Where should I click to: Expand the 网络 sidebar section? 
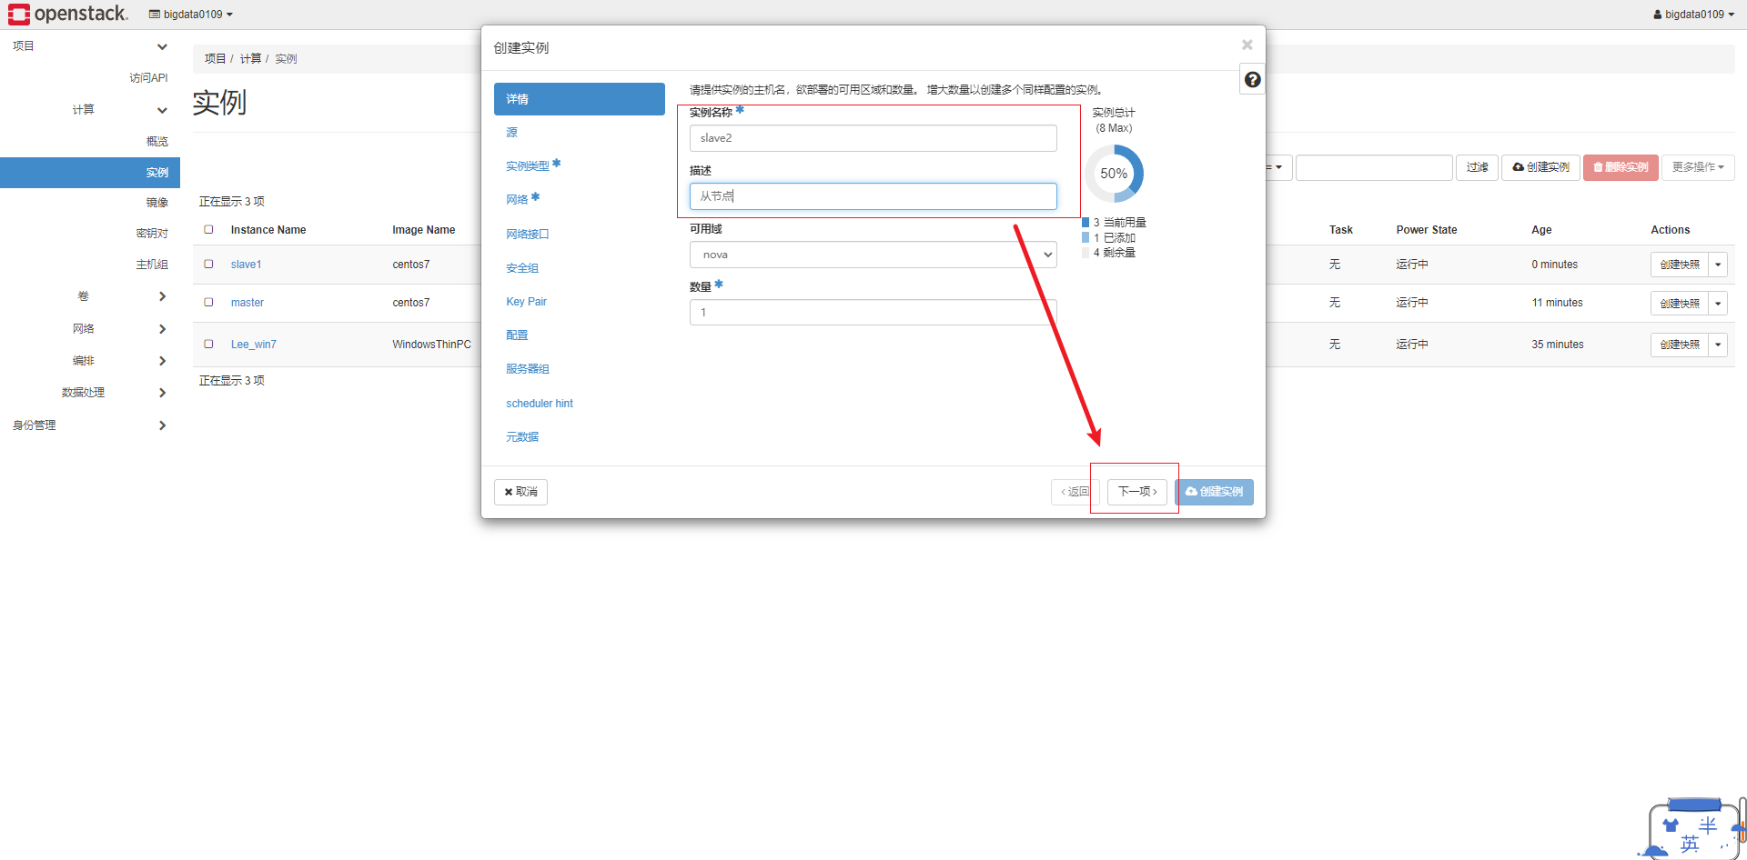[x=118, y=329]
